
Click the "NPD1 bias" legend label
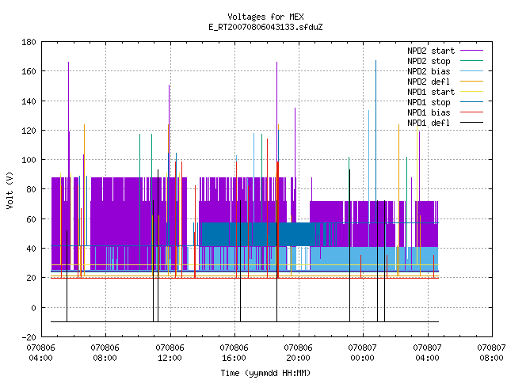(x=429, y=112)
